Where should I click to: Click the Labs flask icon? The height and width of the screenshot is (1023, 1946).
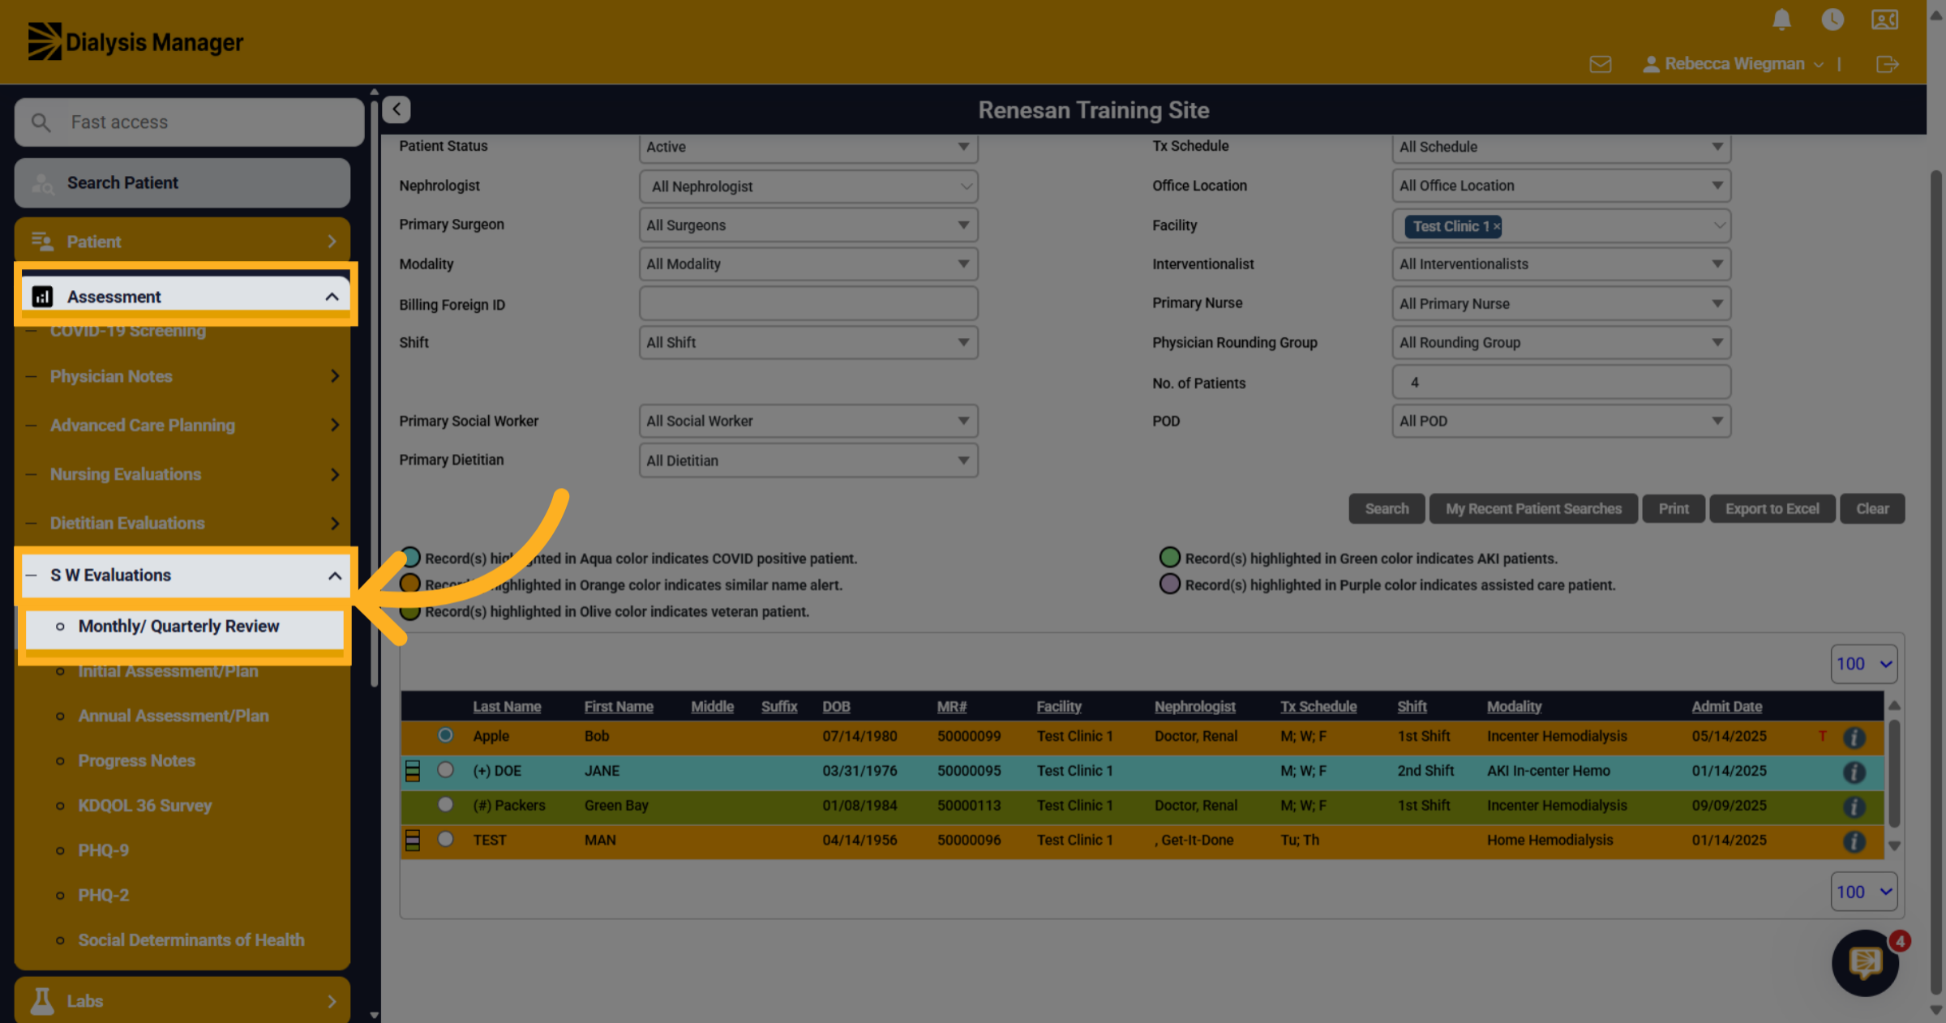(42, 1001)
